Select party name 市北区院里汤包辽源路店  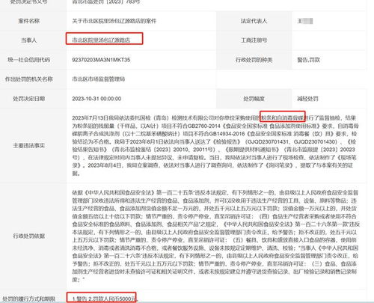[x=101, y=40]
